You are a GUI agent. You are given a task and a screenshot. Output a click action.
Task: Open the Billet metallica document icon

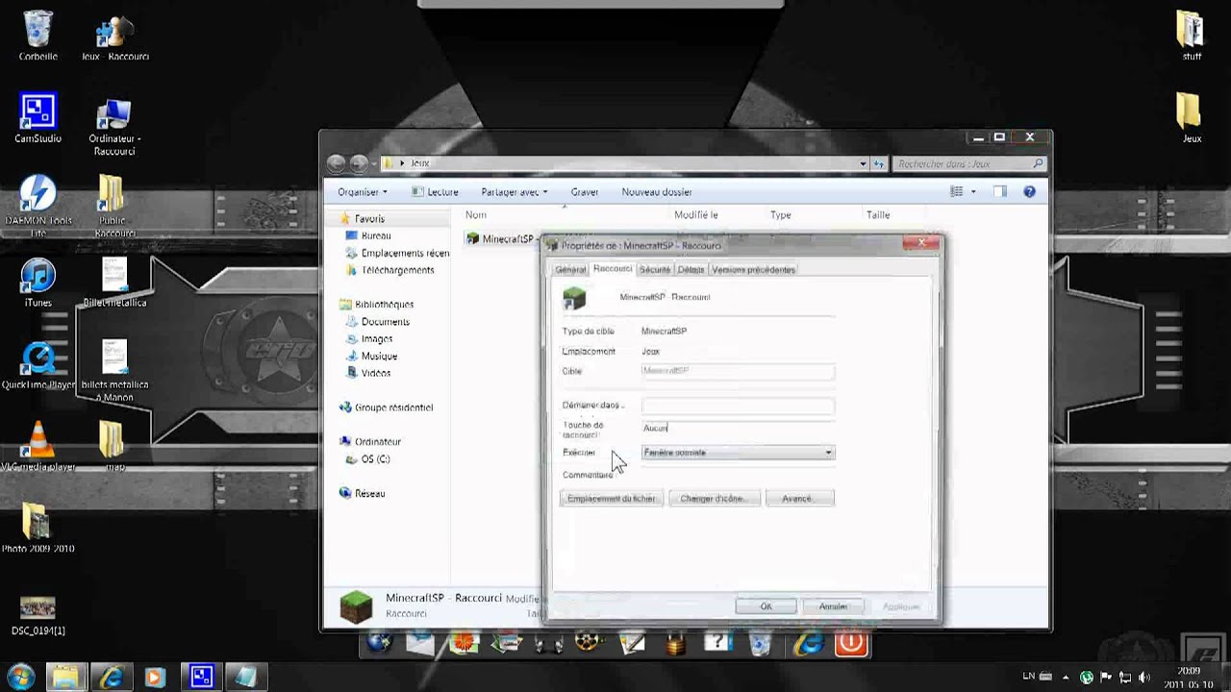pyautogui.click(x=114, y=283)
